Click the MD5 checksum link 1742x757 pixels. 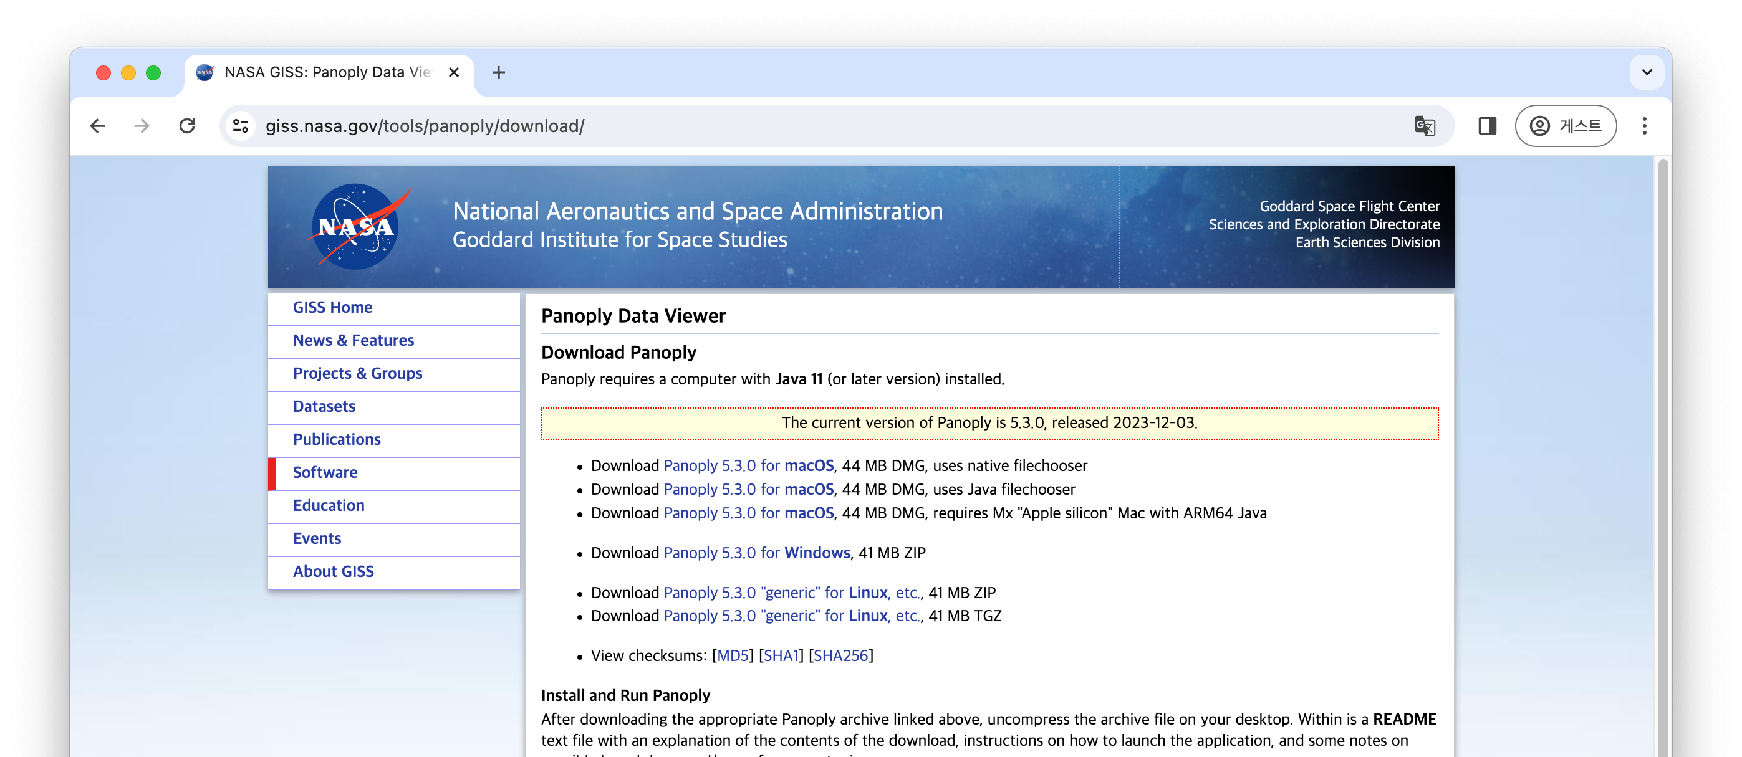pyautogui.click(x=733, y=655)
